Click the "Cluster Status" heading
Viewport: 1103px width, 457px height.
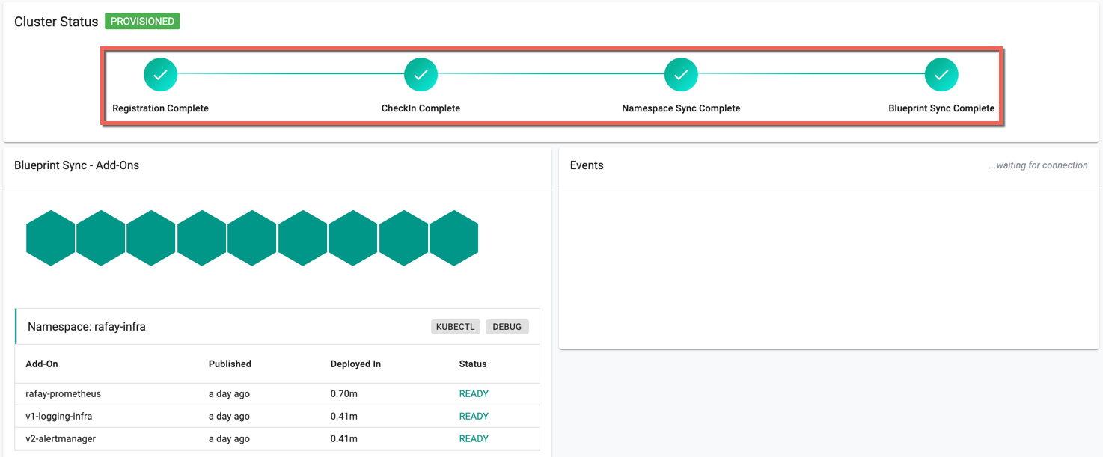[56, 22]
